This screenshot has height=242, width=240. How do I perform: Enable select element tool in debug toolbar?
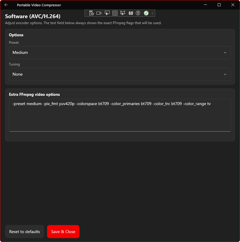pyautogui.click(x=107, y=13)
